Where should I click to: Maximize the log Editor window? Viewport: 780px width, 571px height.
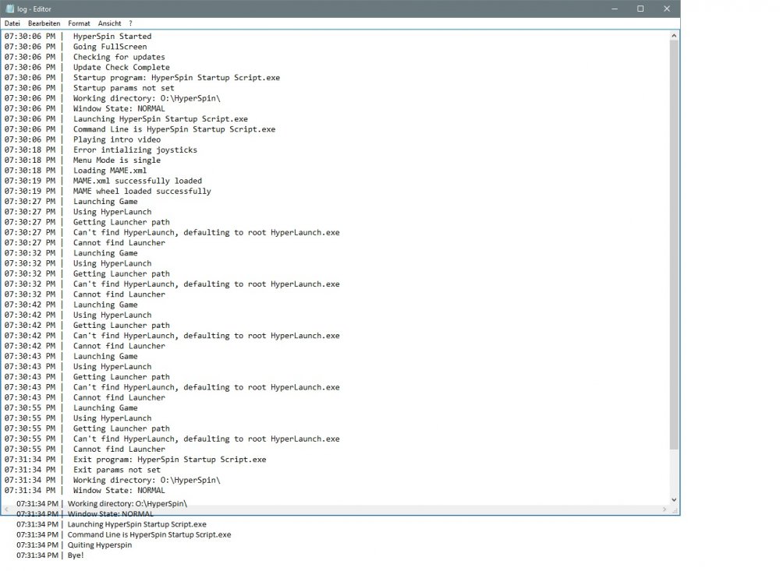coord(640,9)
